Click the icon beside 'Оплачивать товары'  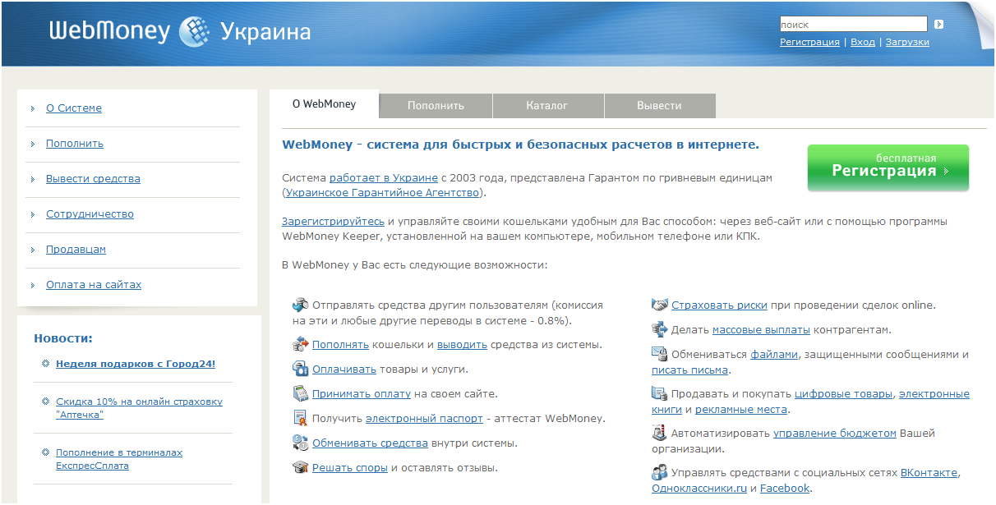coord(300,369)
